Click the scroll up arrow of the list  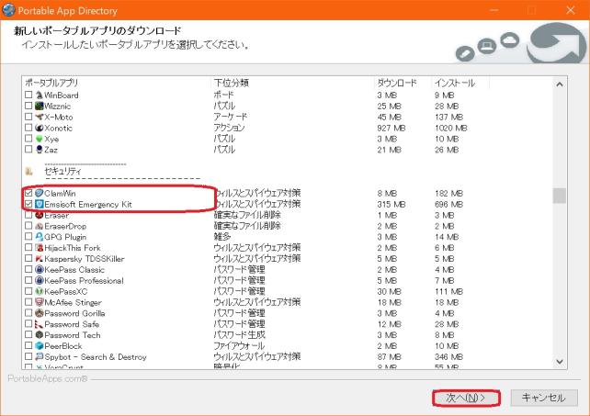pyautogui.click(x=560, y=84)
